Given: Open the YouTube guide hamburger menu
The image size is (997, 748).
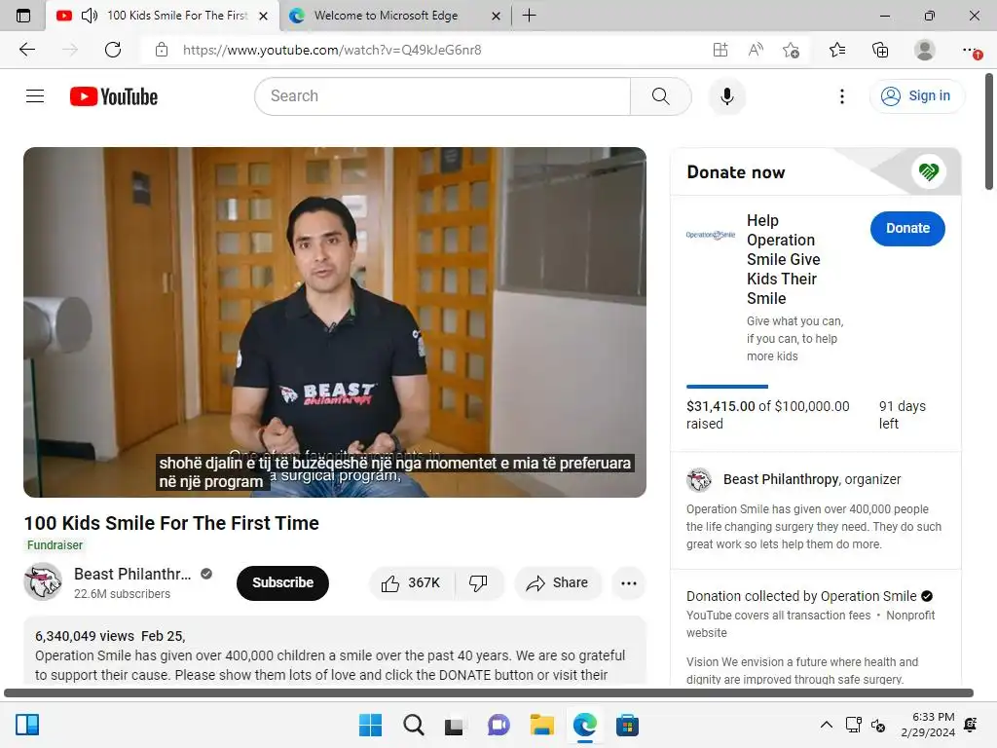Looking at the screenshot, I should [35, 96].
